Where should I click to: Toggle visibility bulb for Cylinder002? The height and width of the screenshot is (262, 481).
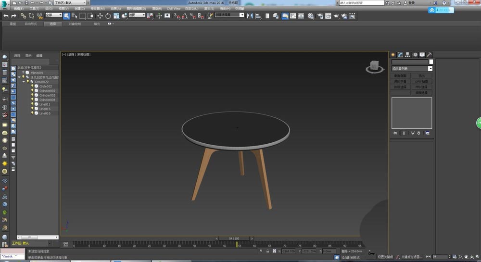point(32,91)
